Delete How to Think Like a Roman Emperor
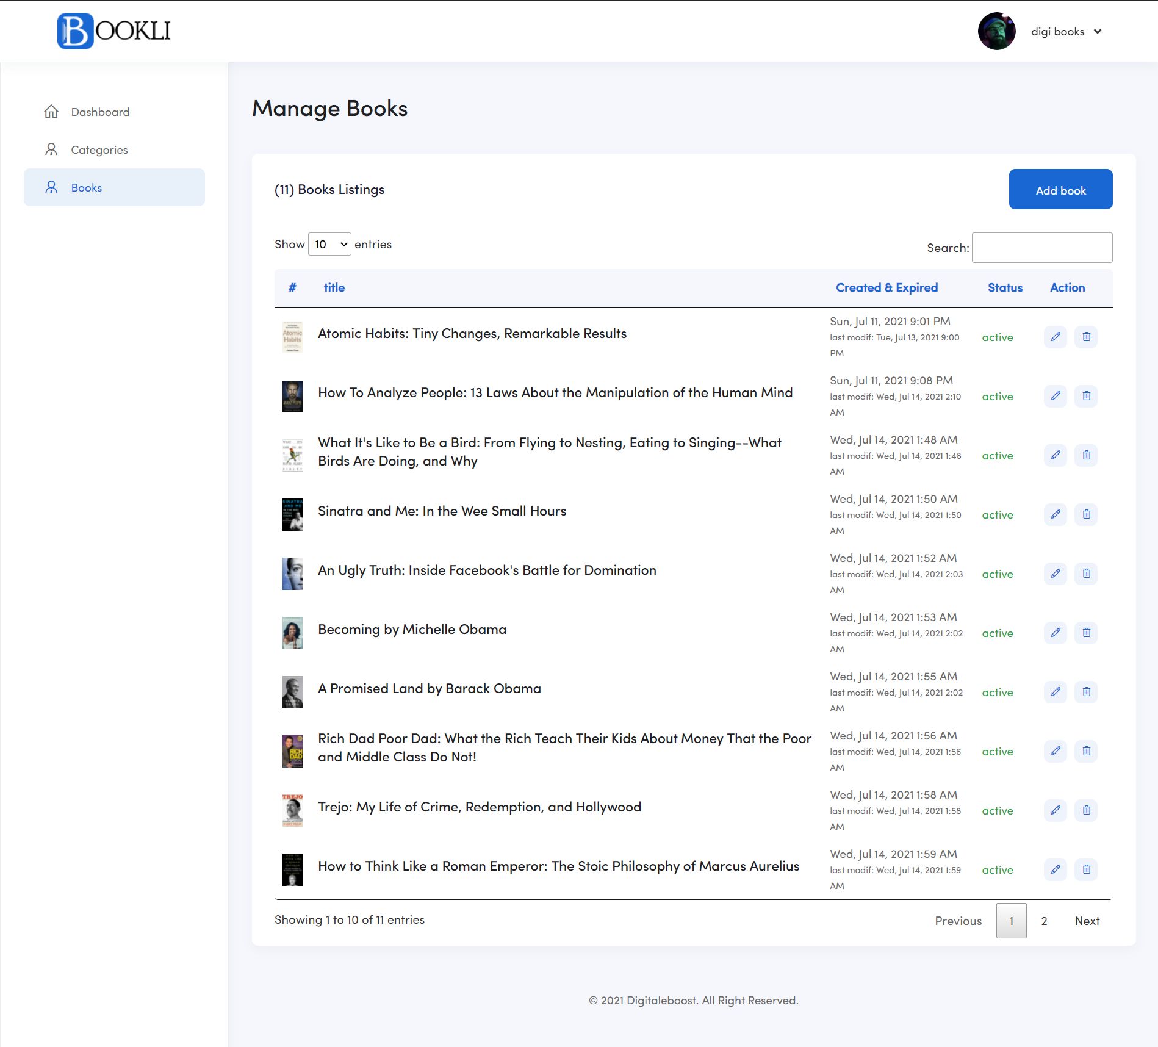This screenshot has width=1158, height=1047. 1087,869
